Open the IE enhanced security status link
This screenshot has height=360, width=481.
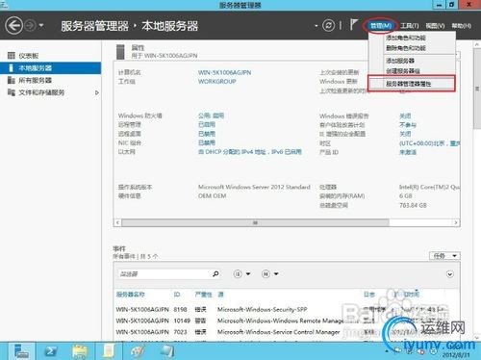tap(405, 134)
